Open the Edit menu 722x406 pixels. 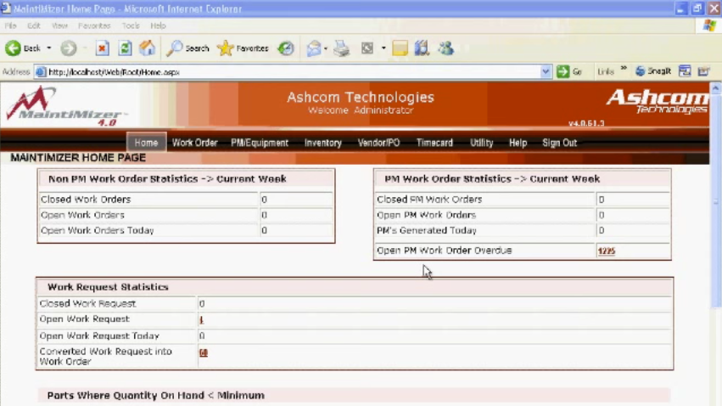pos(34,25)
